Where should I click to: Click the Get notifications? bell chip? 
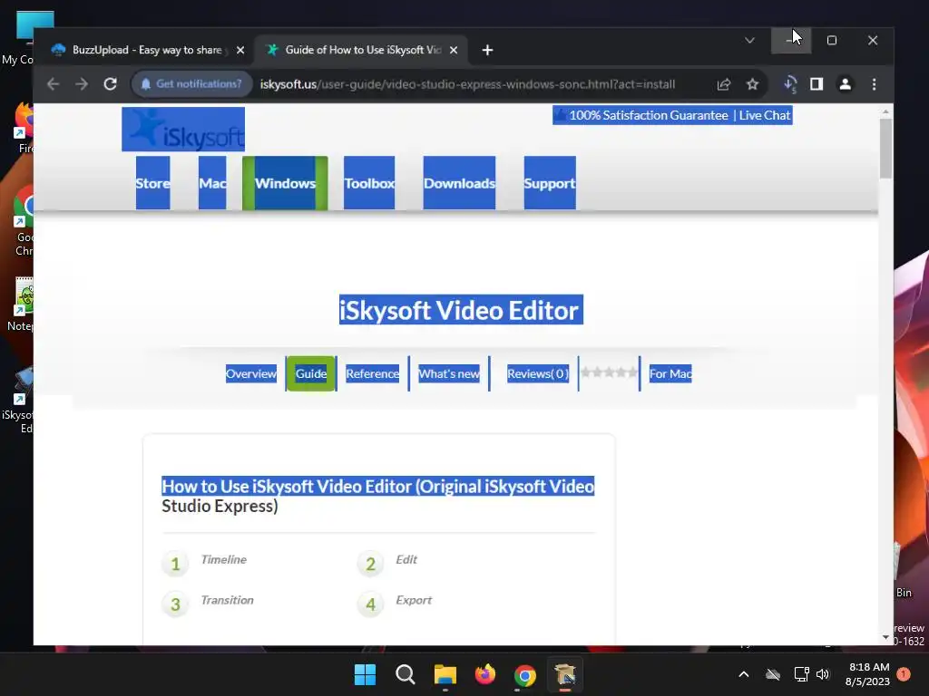[192, 84]
